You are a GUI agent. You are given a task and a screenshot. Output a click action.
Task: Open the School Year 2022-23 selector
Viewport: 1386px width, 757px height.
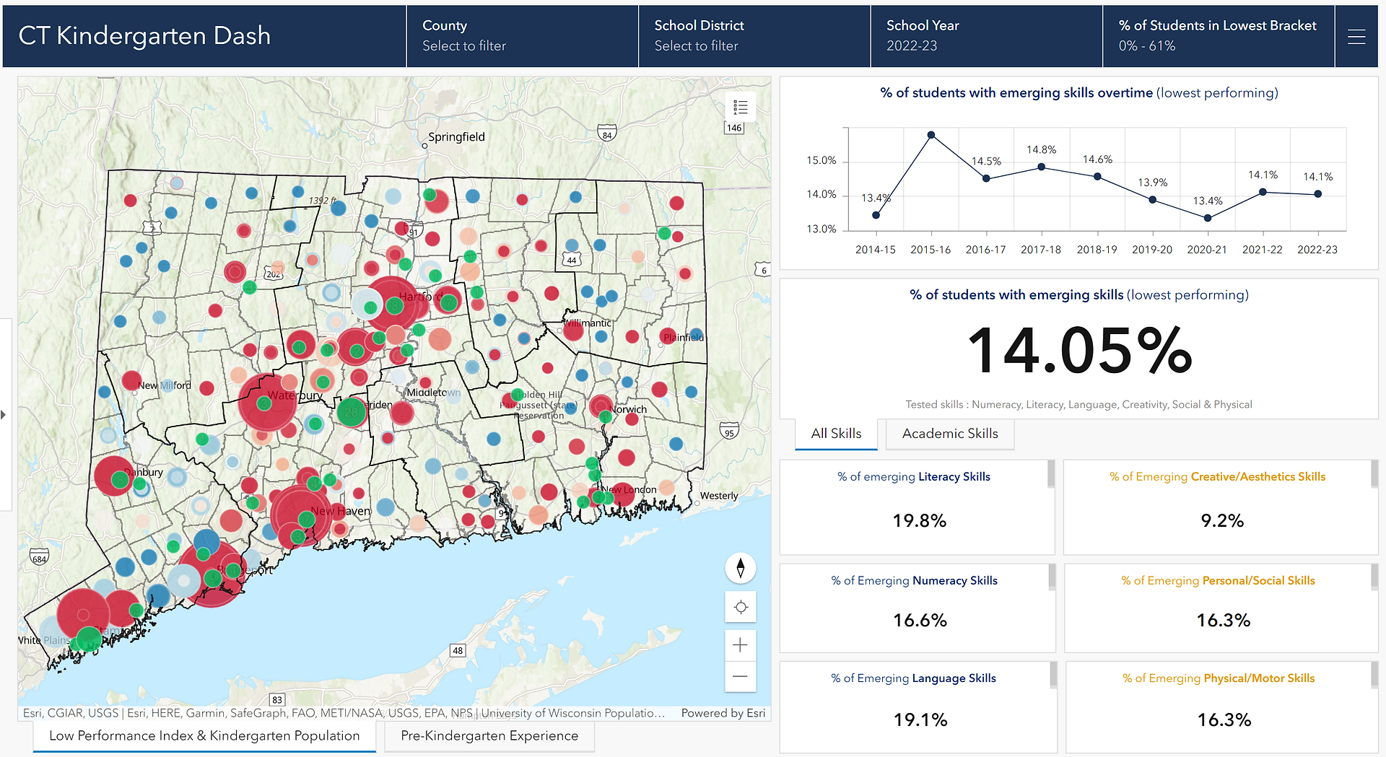pyautogui.click(x=986, y=36)
